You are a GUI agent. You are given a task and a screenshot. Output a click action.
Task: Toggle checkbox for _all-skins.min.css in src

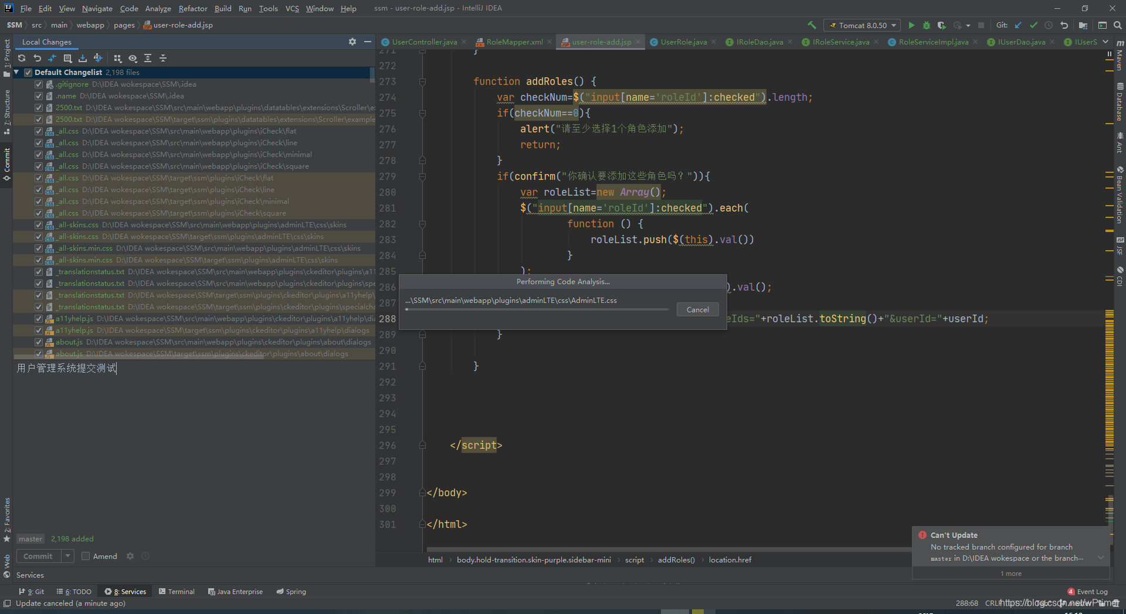(39, 248)
